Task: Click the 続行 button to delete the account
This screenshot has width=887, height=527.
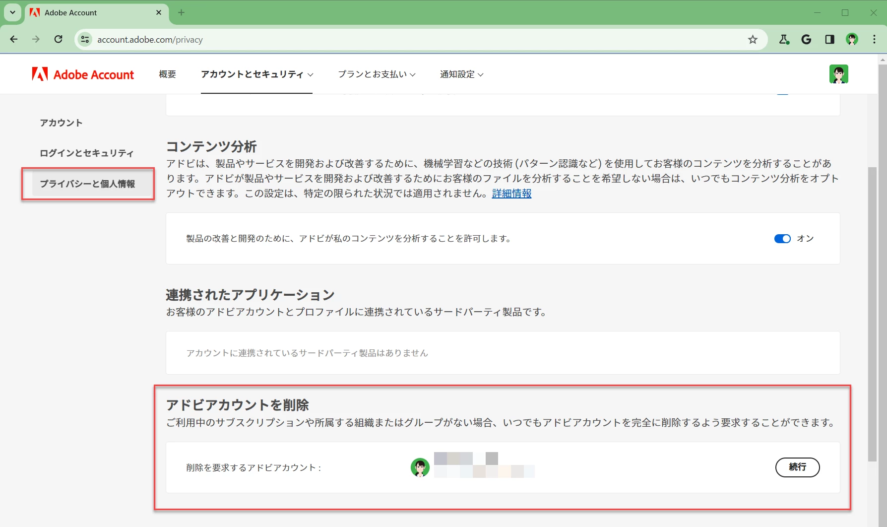Action: [797, 467]
